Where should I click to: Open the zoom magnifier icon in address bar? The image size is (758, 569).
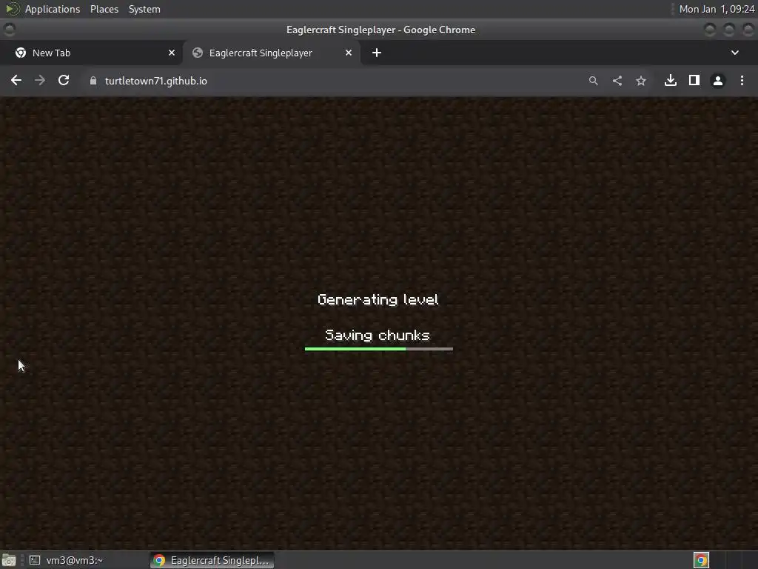point(593,81)
